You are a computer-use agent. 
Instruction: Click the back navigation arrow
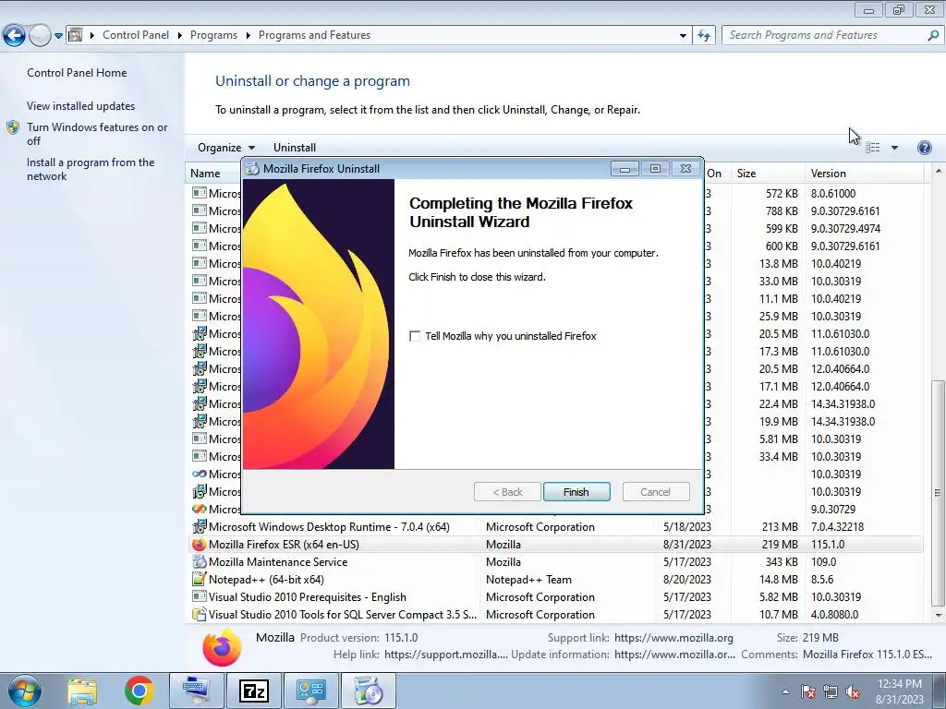(14, 36)
